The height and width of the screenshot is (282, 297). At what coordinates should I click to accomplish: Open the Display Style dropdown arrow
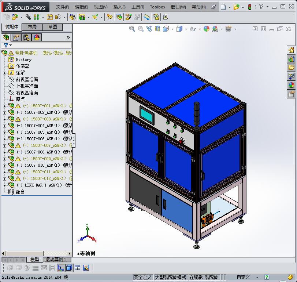pyautogui.click(x=186, y=29)
